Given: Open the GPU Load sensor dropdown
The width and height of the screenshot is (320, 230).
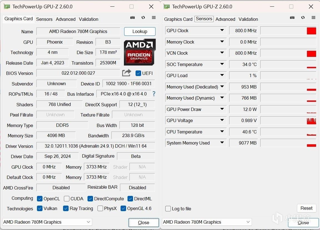Looking at the screenshot, I should 222,75.
